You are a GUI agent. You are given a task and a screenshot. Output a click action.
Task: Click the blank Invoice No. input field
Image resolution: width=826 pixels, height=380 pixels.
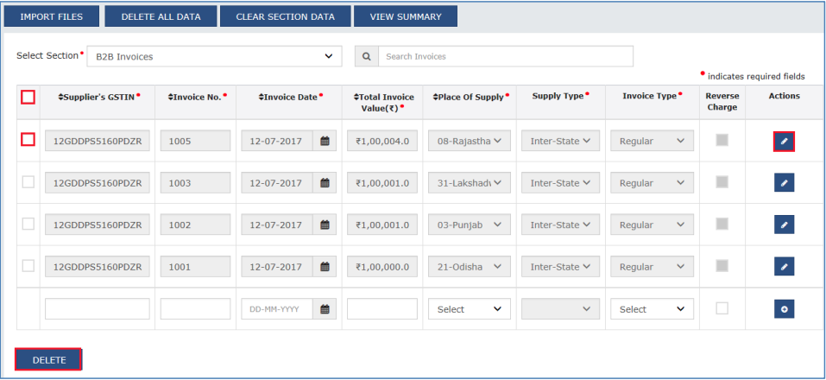pyautogui.click(x=195, y=309)
